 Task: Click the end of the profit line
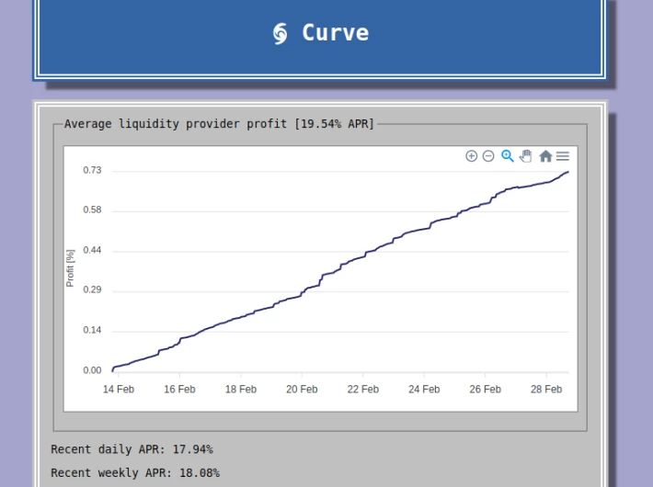coord(567,172)
